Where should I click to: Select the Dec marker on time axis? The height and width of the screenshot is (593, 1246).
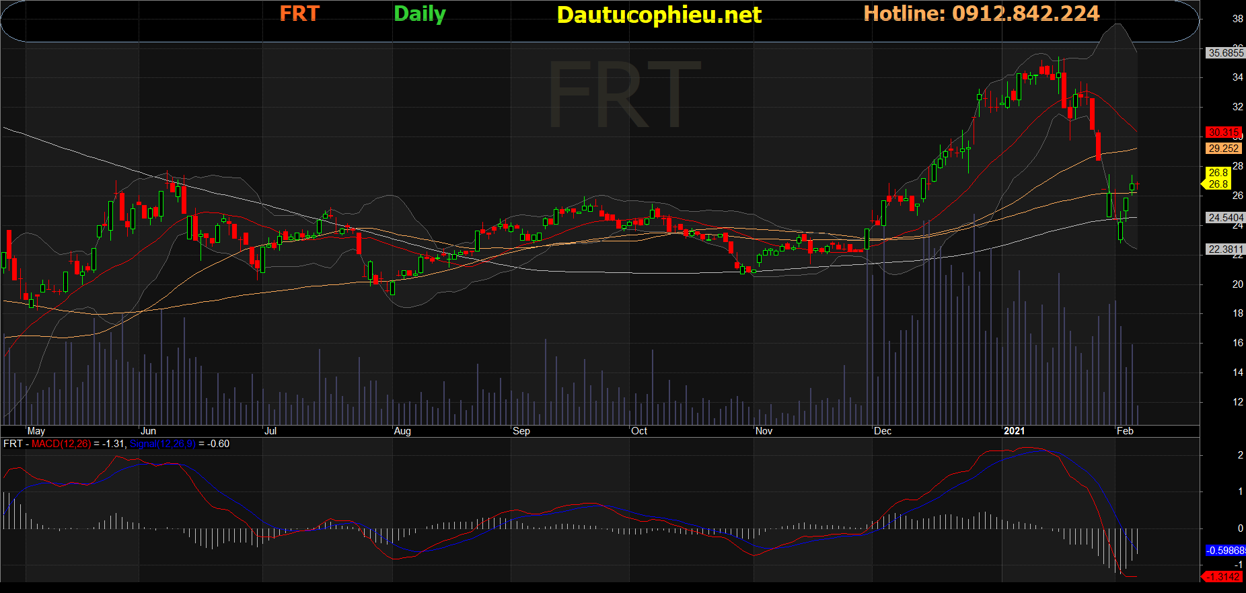point(883,431)
